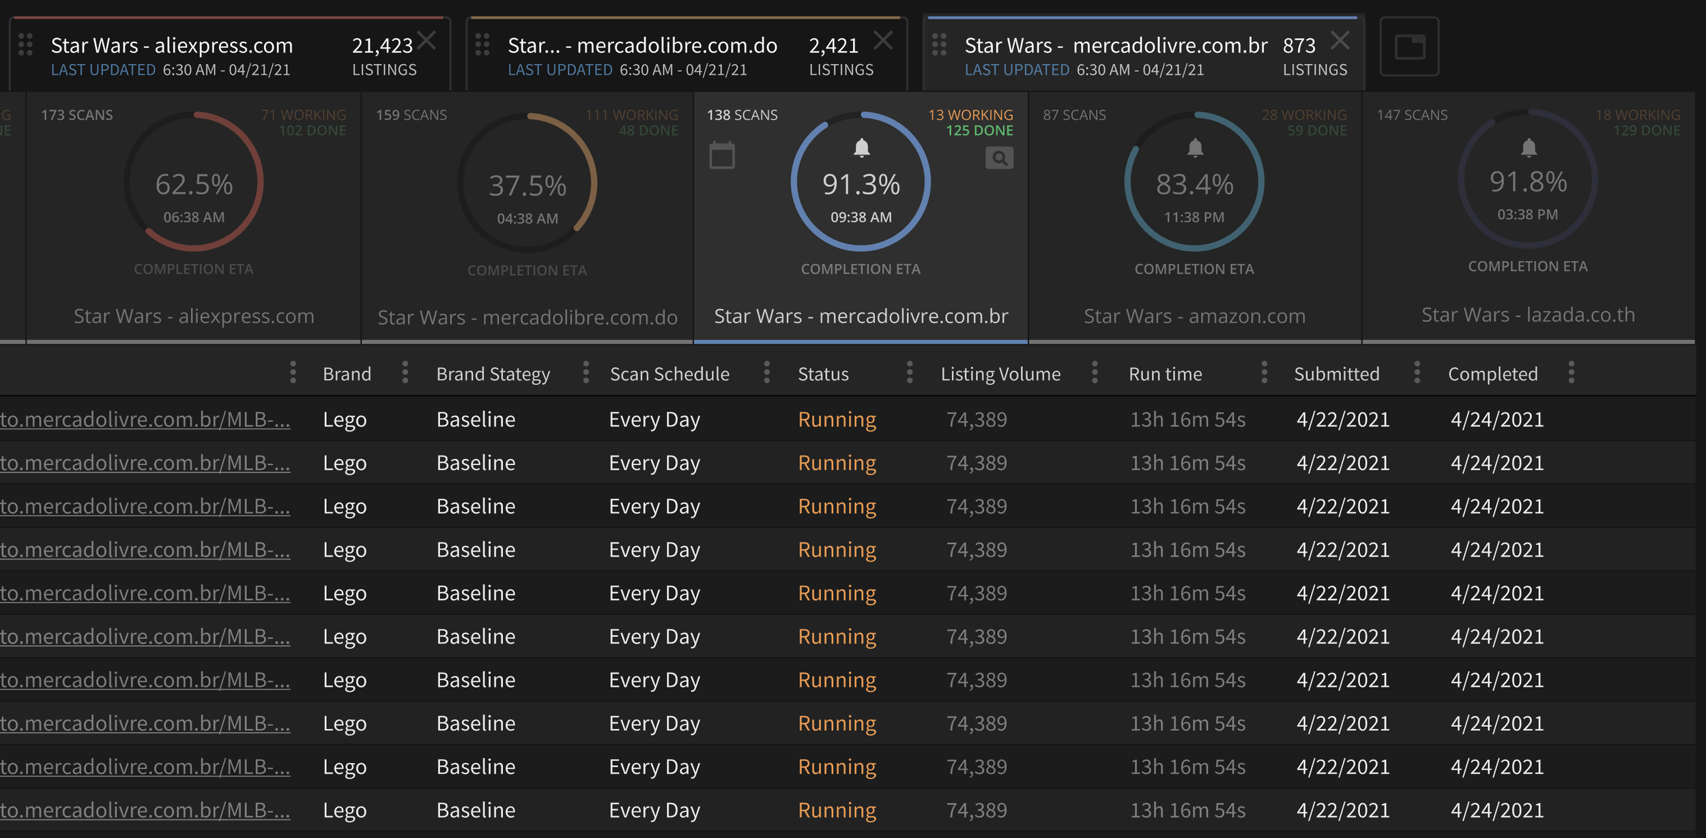Click drag handle dots on mercadolivre.com.br tab
The width and height of the screenshot is (1706, 838).
coord(940,45)
